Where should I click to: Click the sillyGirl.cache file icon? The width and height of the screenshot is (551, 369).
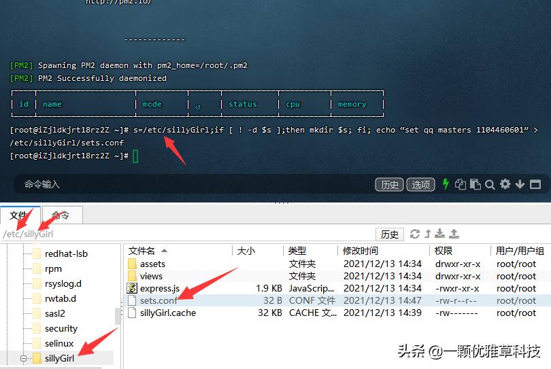coord(132,313)
